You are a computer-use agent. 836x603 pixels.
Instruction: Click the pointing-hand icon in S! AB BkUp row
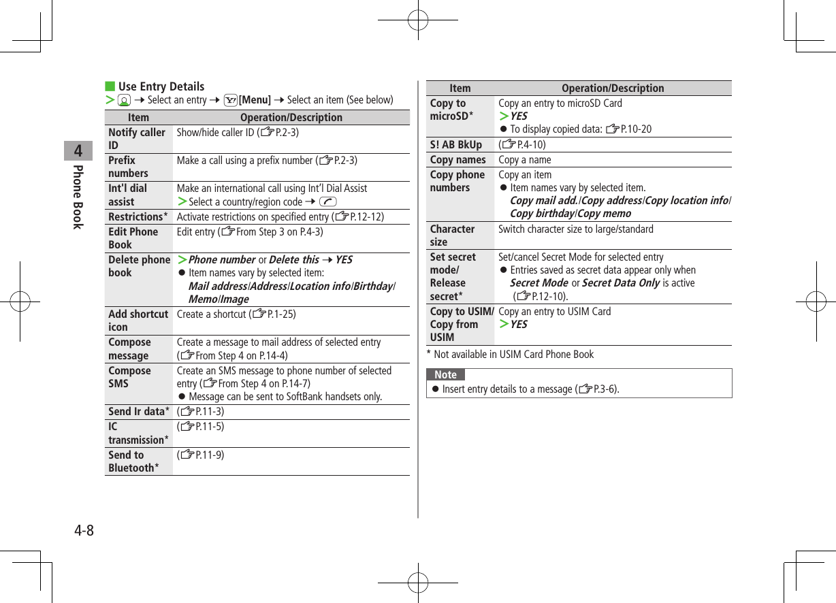point(509,144)
